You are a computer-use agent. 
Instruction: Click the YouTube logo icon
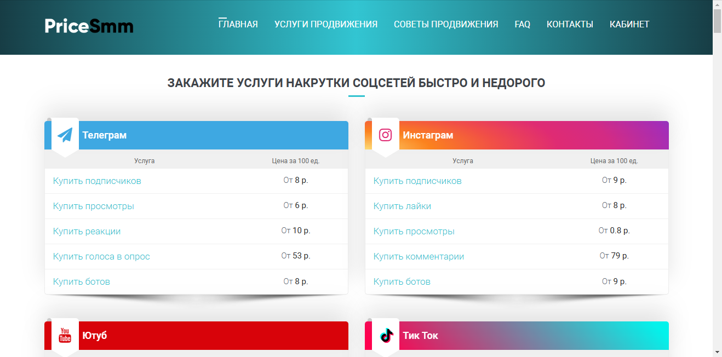tap(65, 335)
